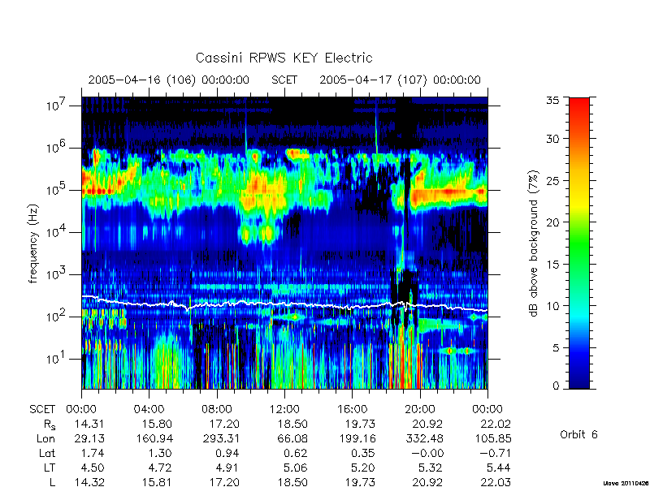Select the longitude value 199.16
This screenshot has height=487, width=650.
point(357,438)
